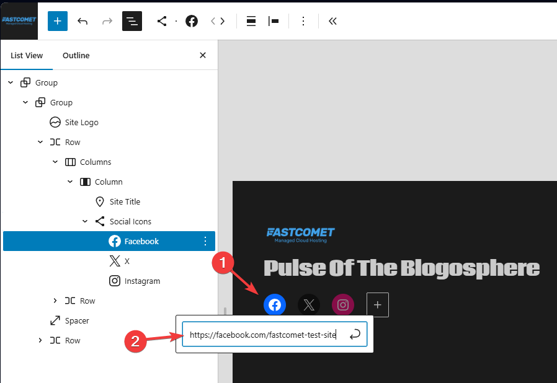Click the blue block inserter plus button
This screenshot has height=383, width=557.
[57, 21]
